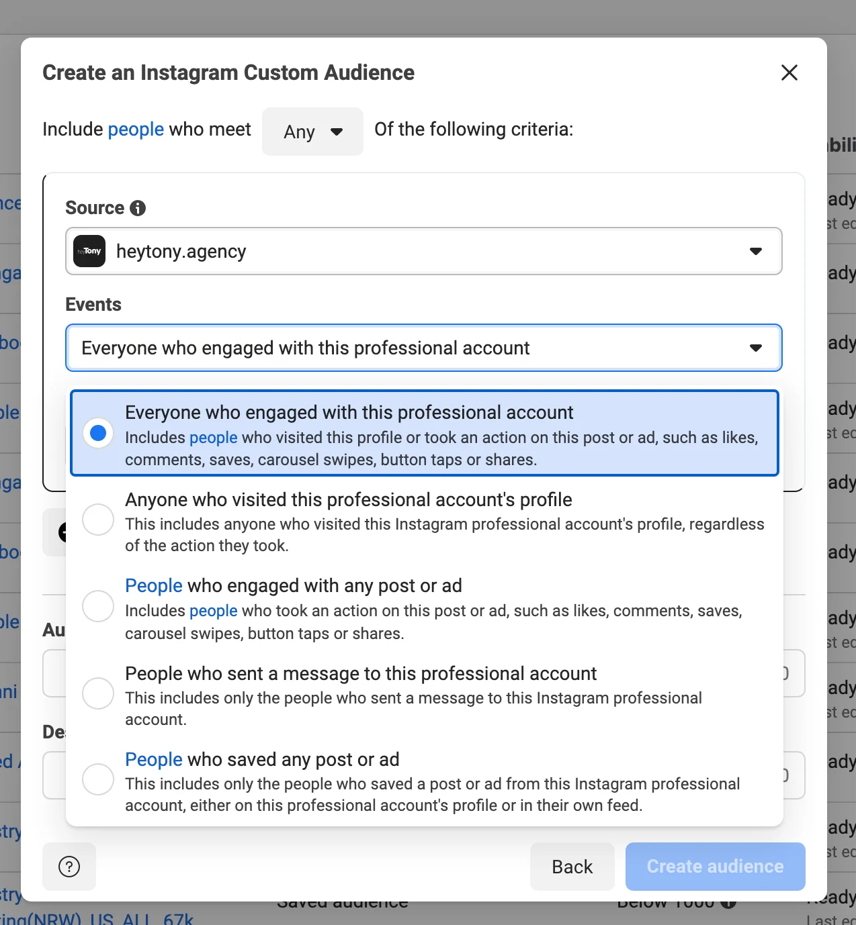
Task: Expand the Source dropdown arrow
Action: coord(756,251)
